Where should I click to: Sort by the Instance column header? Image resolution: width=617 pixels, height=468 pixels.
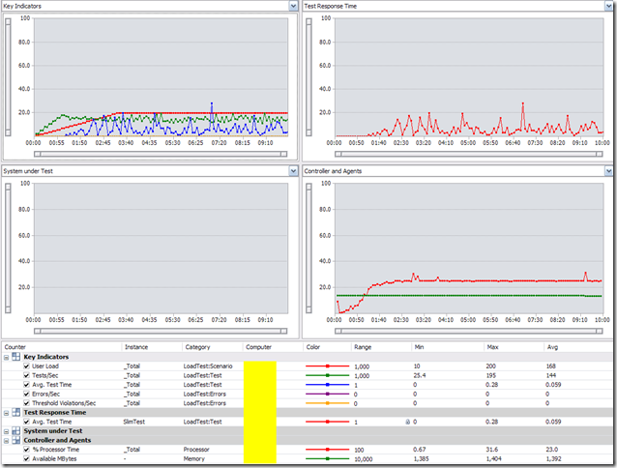coord(136,347)
